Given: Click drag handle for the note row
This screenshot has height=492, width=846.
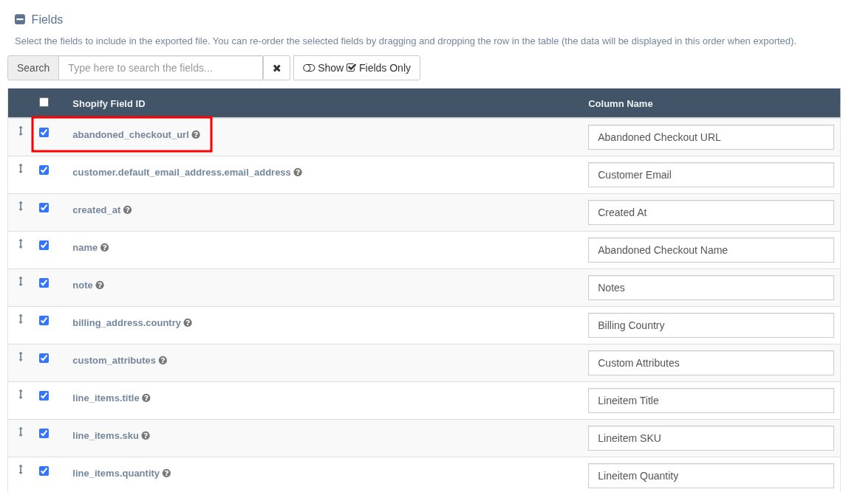Looking at the screenshot, I should [x=21, y=282].
